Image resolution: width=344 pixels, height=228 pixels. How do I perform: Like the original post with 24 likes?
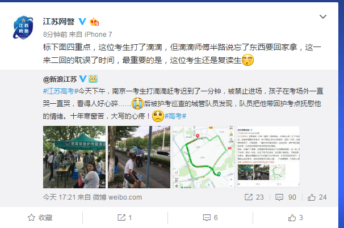(317, 197)
